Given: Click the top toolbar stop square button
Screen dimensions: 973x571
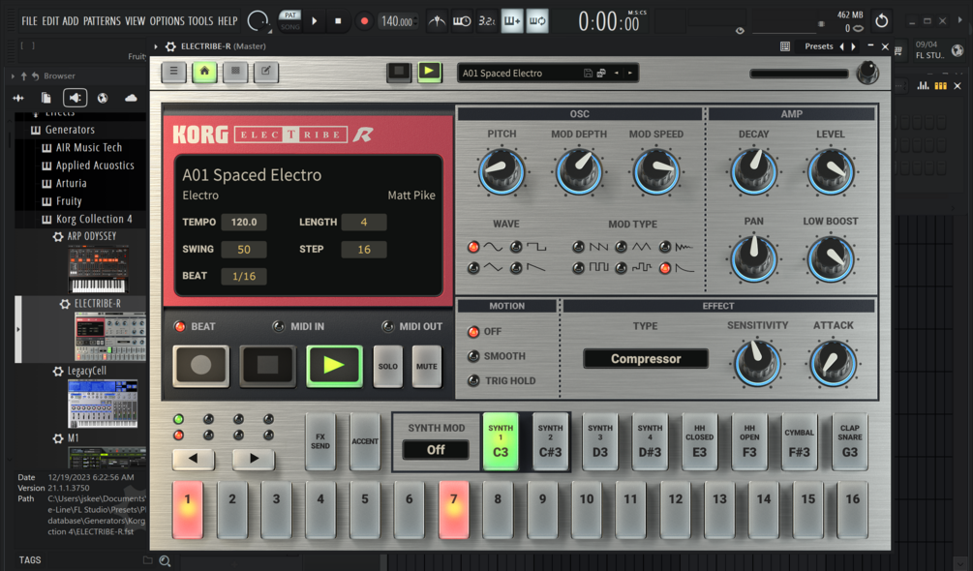Looking at the screenshot, I should click(398, 72).
